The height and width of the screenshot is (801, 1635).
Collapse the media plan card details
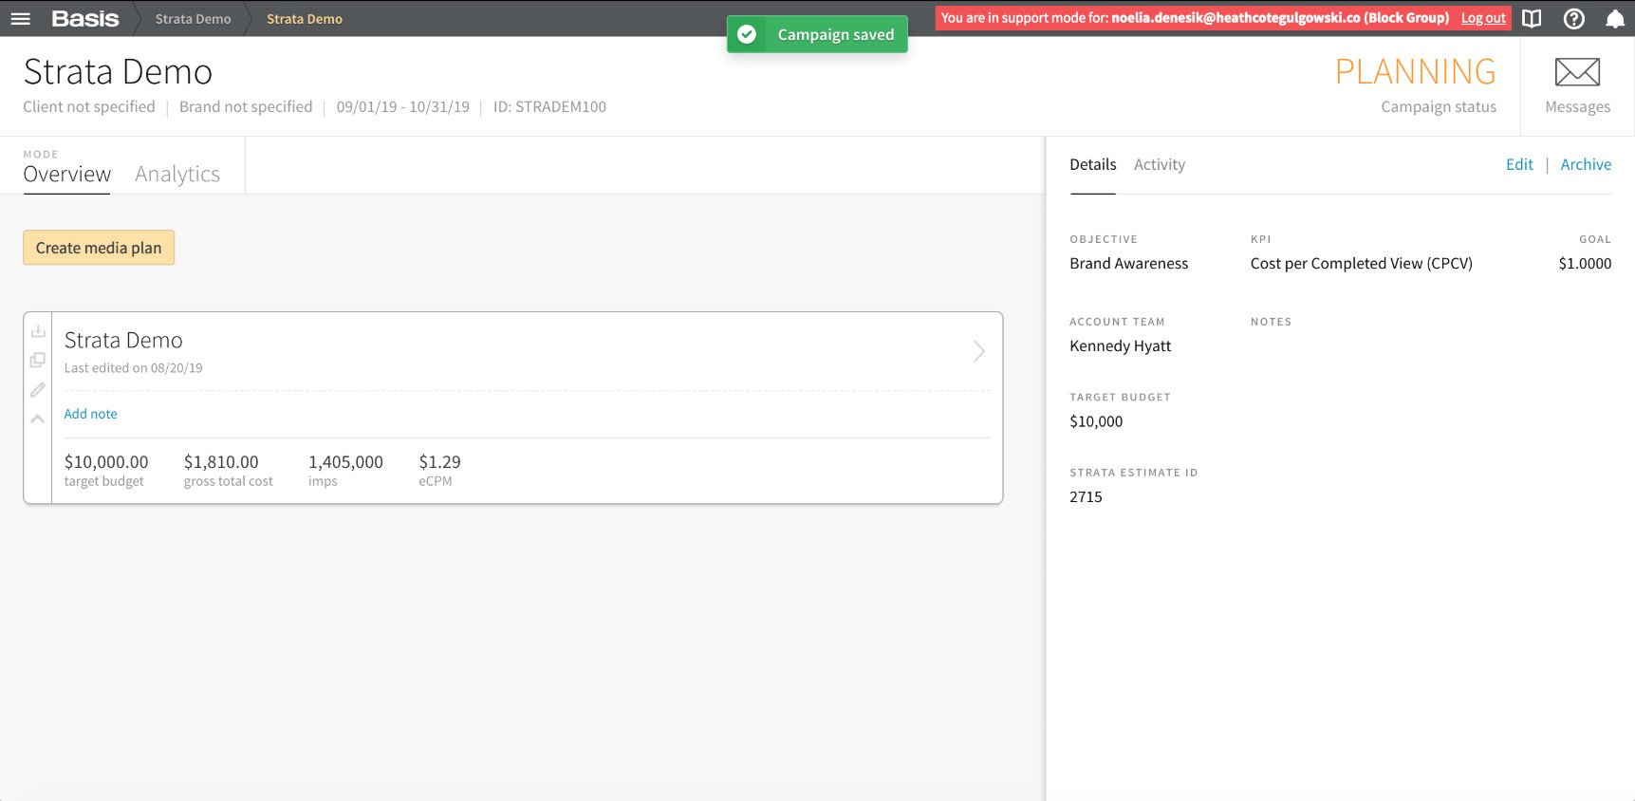click(38, 419)
